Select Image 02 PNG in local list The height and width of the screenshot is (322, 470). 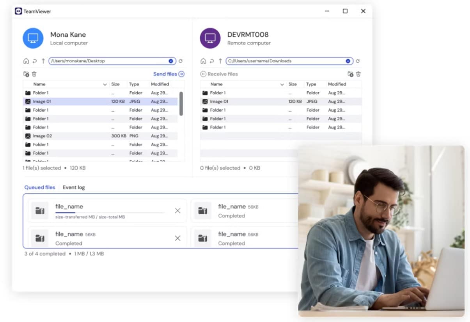[42, 136]
